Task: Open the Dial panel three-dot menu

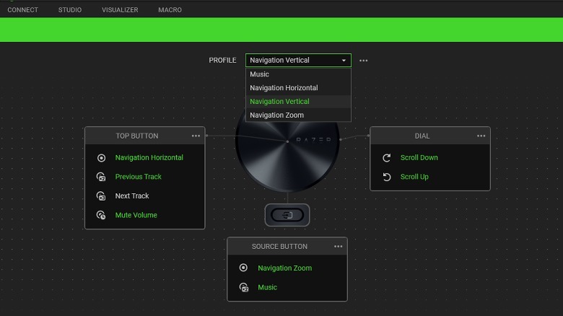Action: pos(481,136)
